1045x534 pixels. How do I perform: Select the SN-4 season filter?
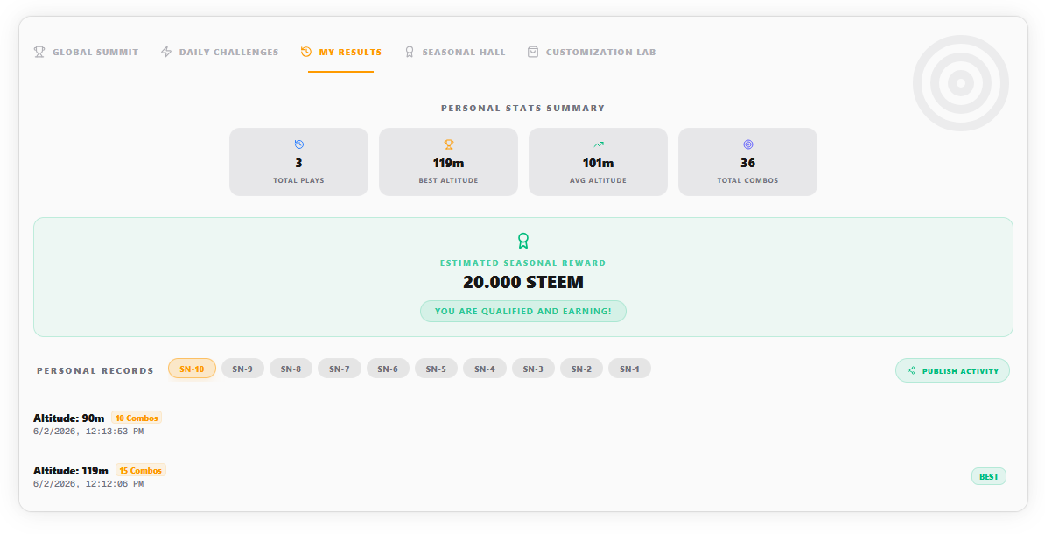click(x=485, y=369)
